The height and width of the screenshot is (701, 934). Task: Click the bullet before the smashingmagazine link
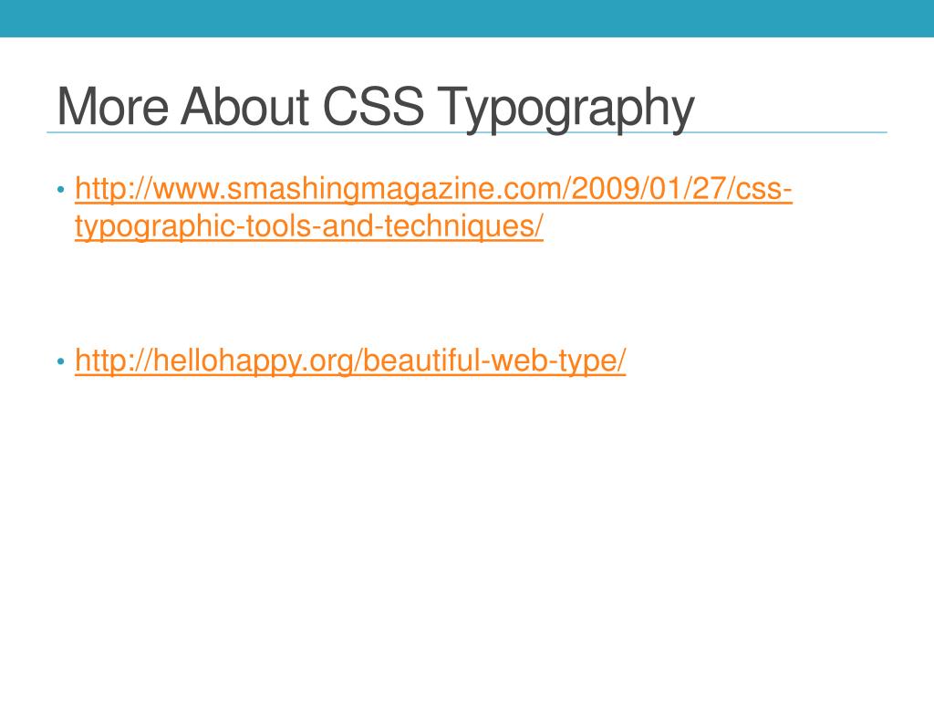[61, 190]
